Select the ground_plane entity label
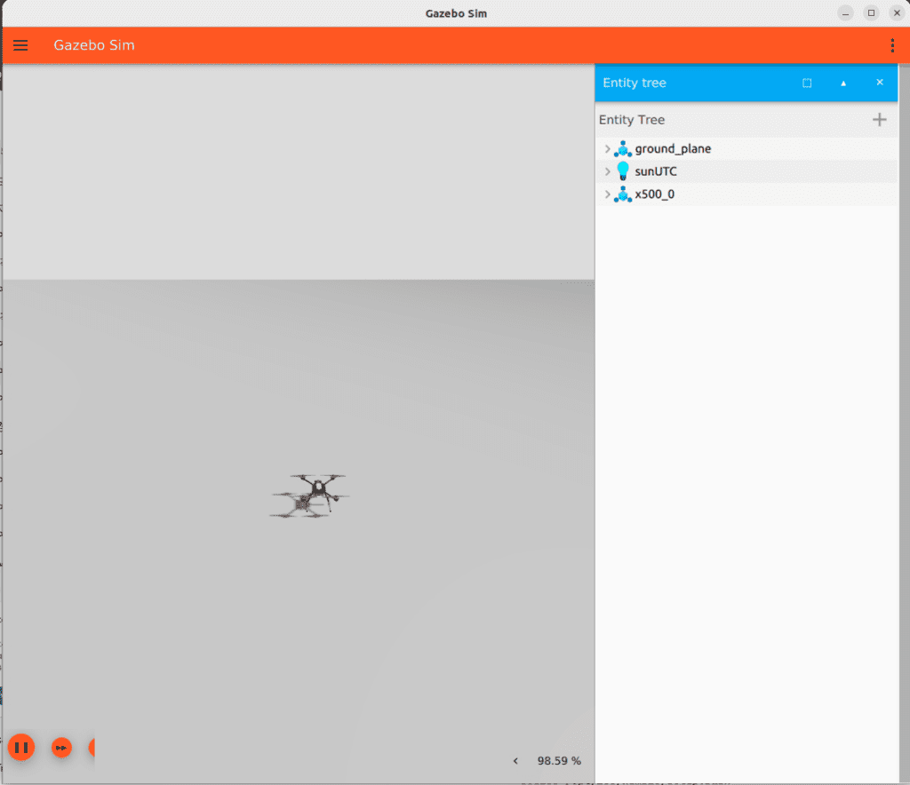The height and width of the screenshot is (785, 910). 673,149
